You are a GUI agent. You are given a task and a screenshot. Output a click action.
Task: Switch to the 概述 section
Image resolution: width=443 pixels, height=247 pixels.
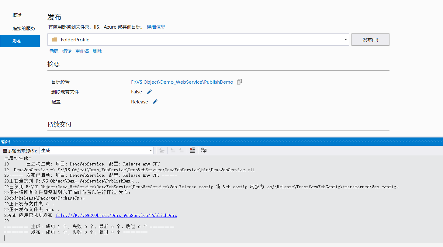(16, 15)
